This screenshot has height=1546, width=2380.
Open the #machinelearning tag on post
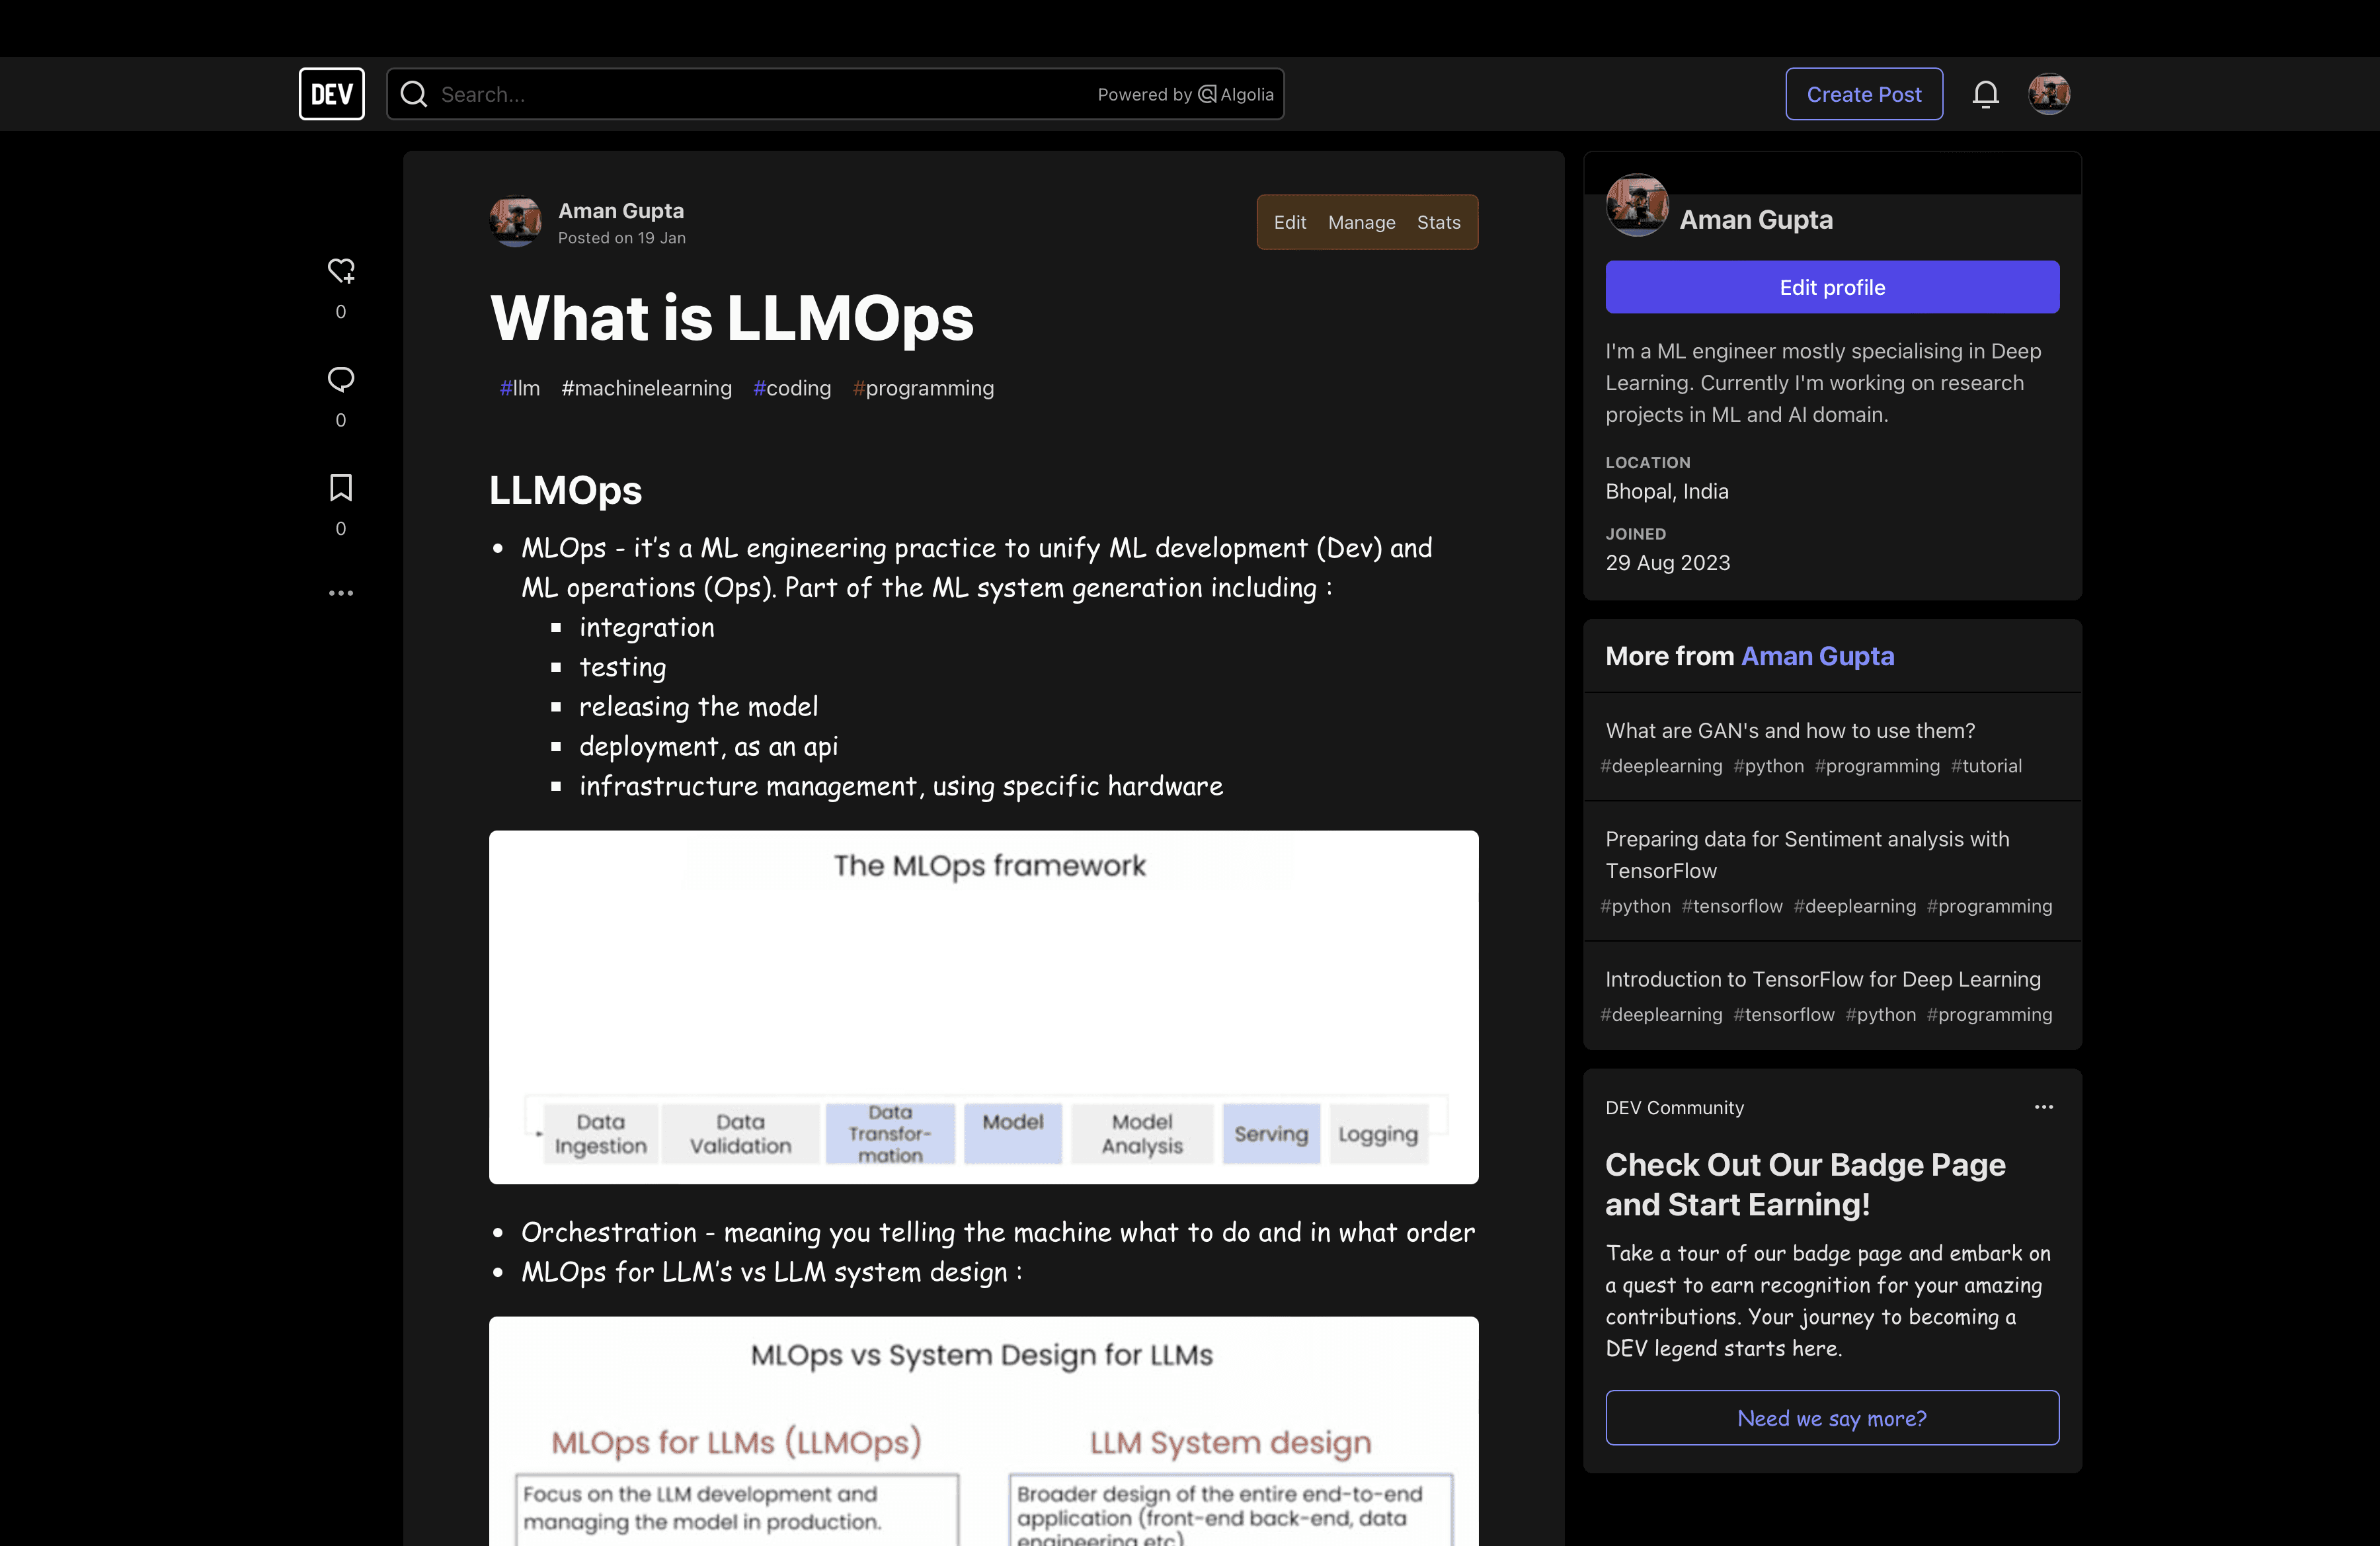[647, 388]
